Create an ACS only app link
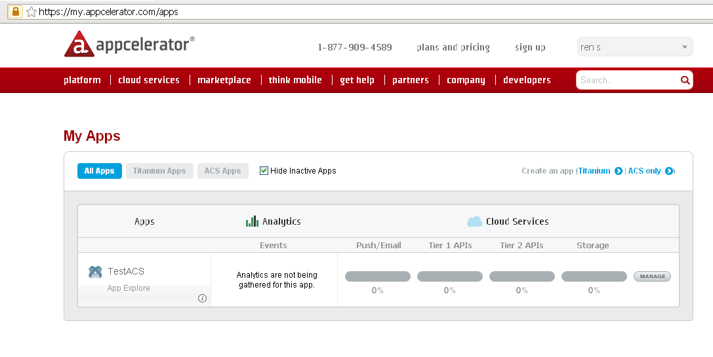This screenshot has width=713, height=357. (644, 171)
